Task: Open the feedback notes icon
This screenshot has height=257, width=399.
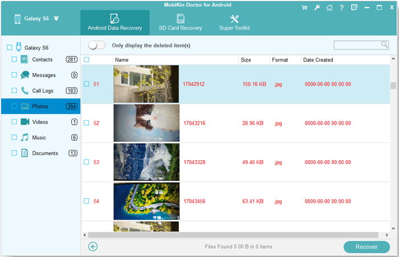Action: click(354, 8)
